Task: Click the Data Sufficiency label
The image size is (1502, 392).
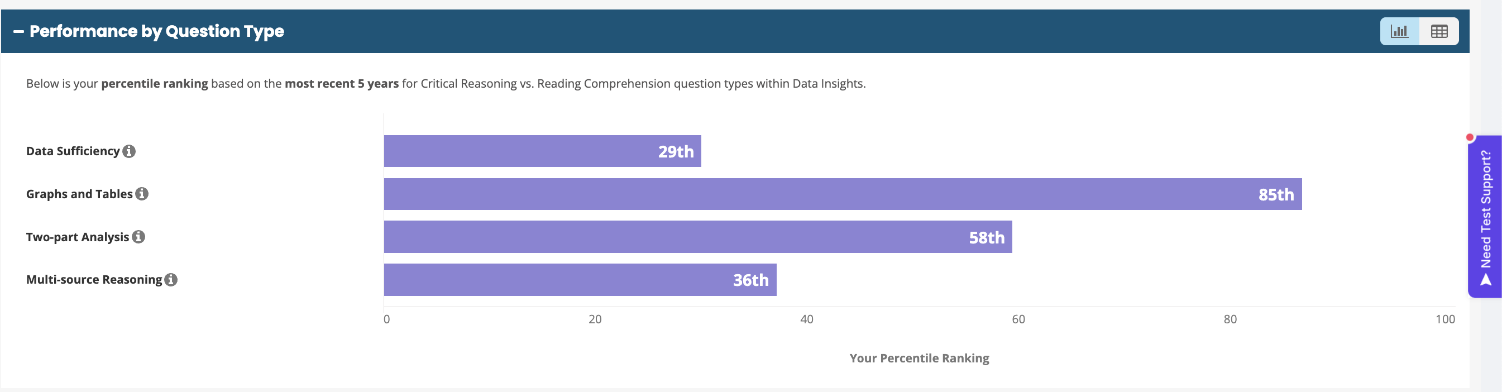Action: click(x=73, y=151)
